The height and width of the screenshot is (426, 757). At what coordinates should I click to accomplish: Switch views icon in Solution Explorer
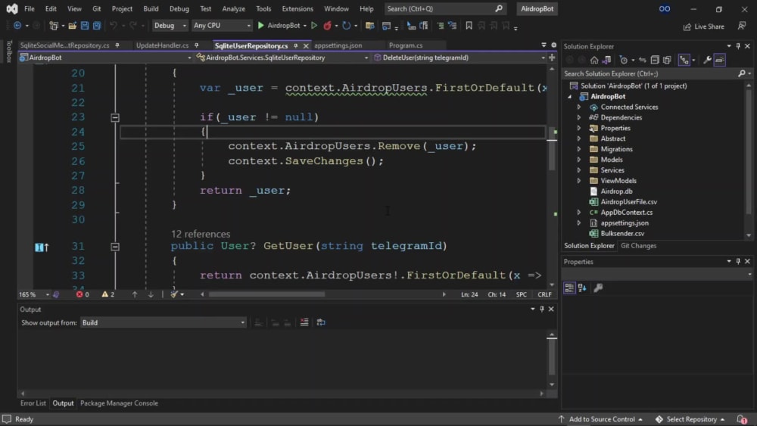point(606,60)
